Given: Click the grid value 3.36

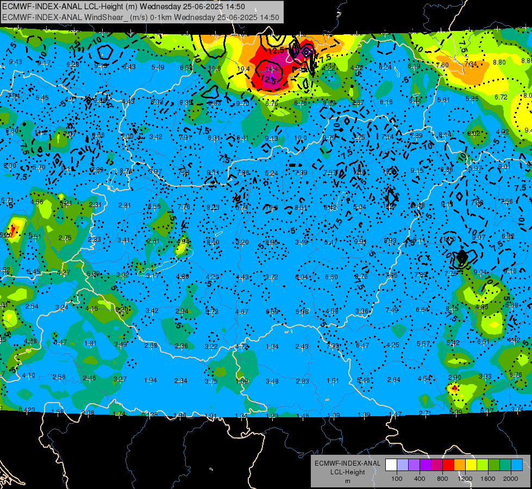Looking at the screenshot, I should coord(362,311).
